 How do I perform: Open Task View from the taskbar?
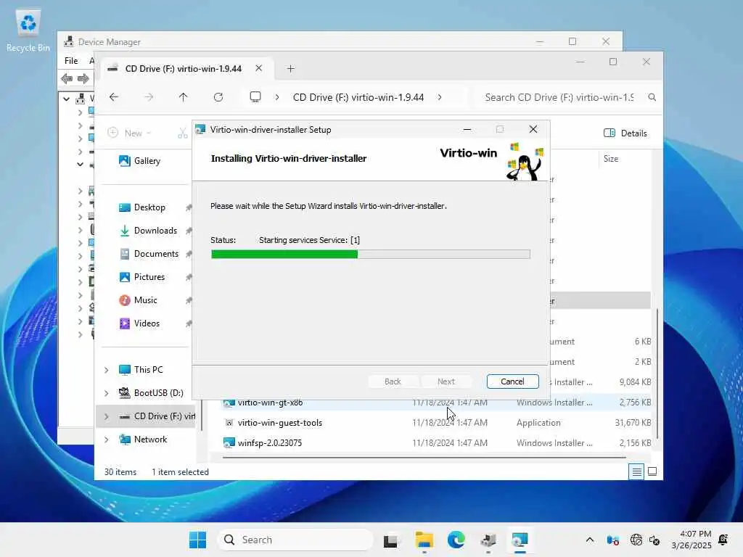click(390, 540)
